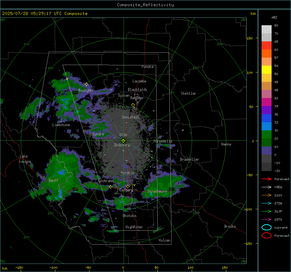Click the Composite_Reflectivity title text

pos(145,5)
